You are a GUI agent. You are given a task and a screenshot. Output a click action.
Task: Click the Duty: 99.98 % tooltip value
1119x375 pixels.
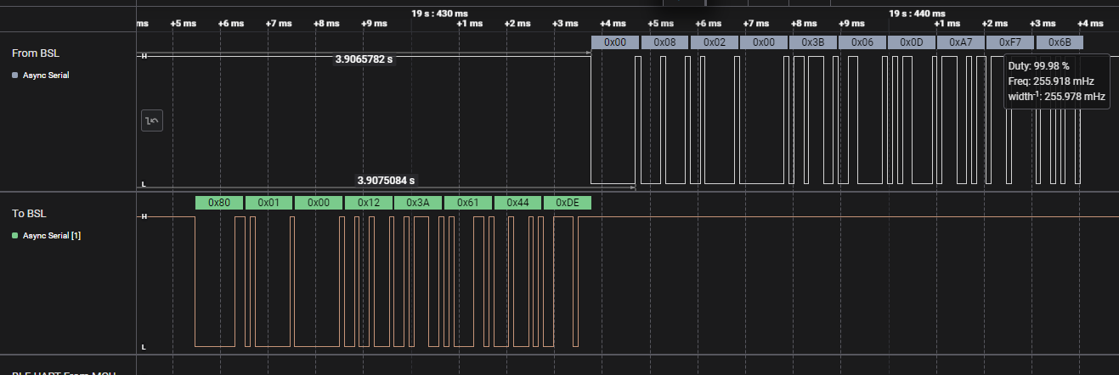1038,65
